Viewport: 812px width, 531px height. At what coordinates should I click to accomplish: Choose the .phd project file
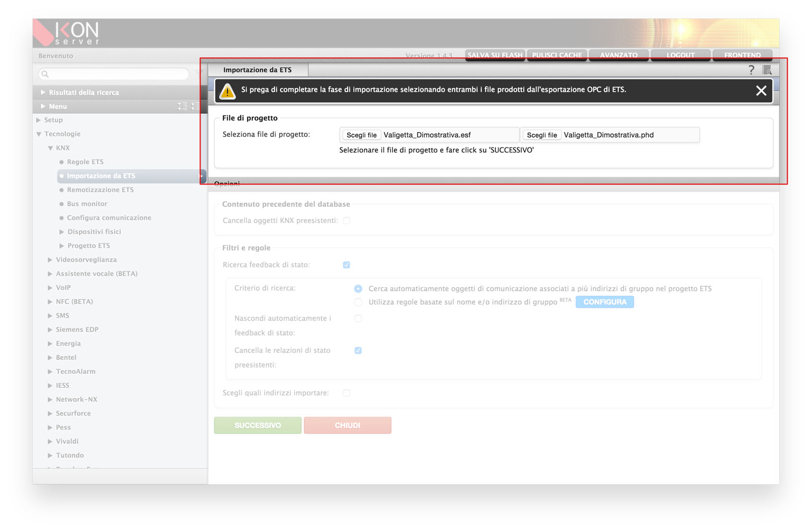[x=542, y=135]
